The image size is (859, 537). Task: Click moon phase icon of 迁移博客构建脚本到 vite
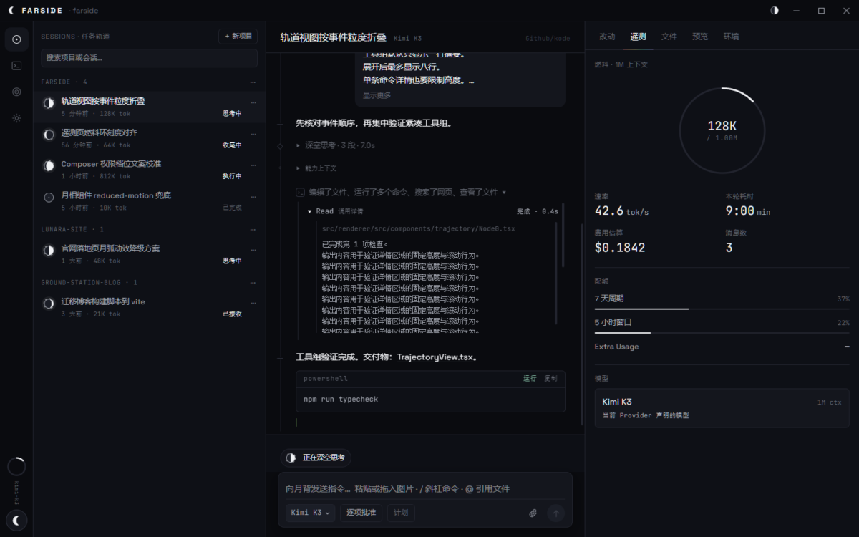[49, 304]
